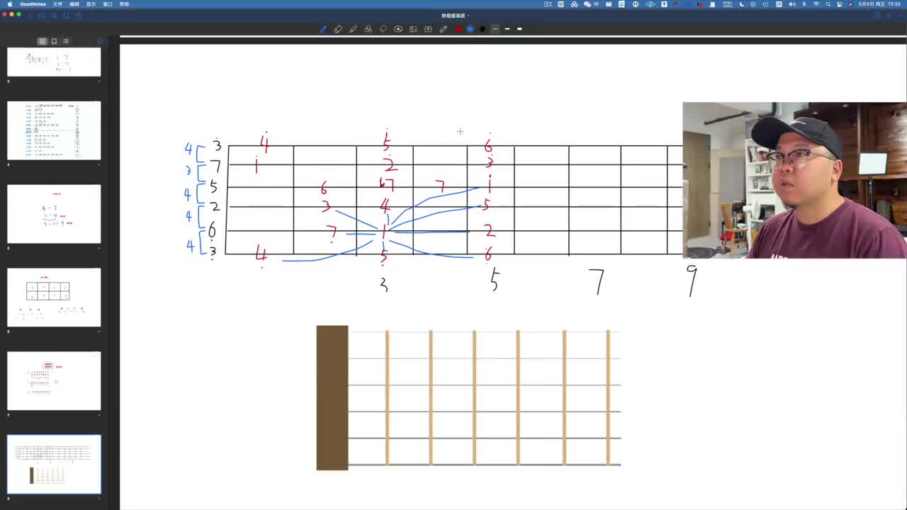Switch sidebar to outline list view

click(x=66, y=41)
